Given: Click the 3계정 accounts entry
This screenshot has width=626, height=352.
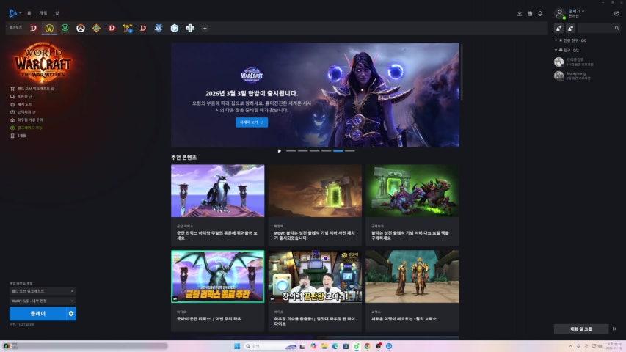Looking at the screenshot, I should [x=18, y=136].
